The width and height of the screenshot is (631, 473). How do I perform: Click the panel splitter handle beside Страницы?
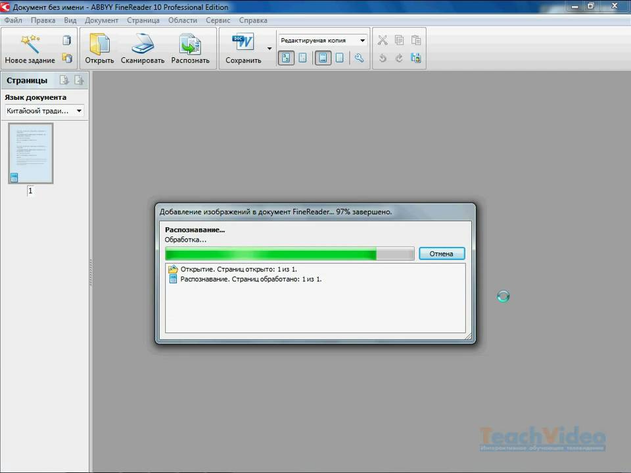pos(91,272)
